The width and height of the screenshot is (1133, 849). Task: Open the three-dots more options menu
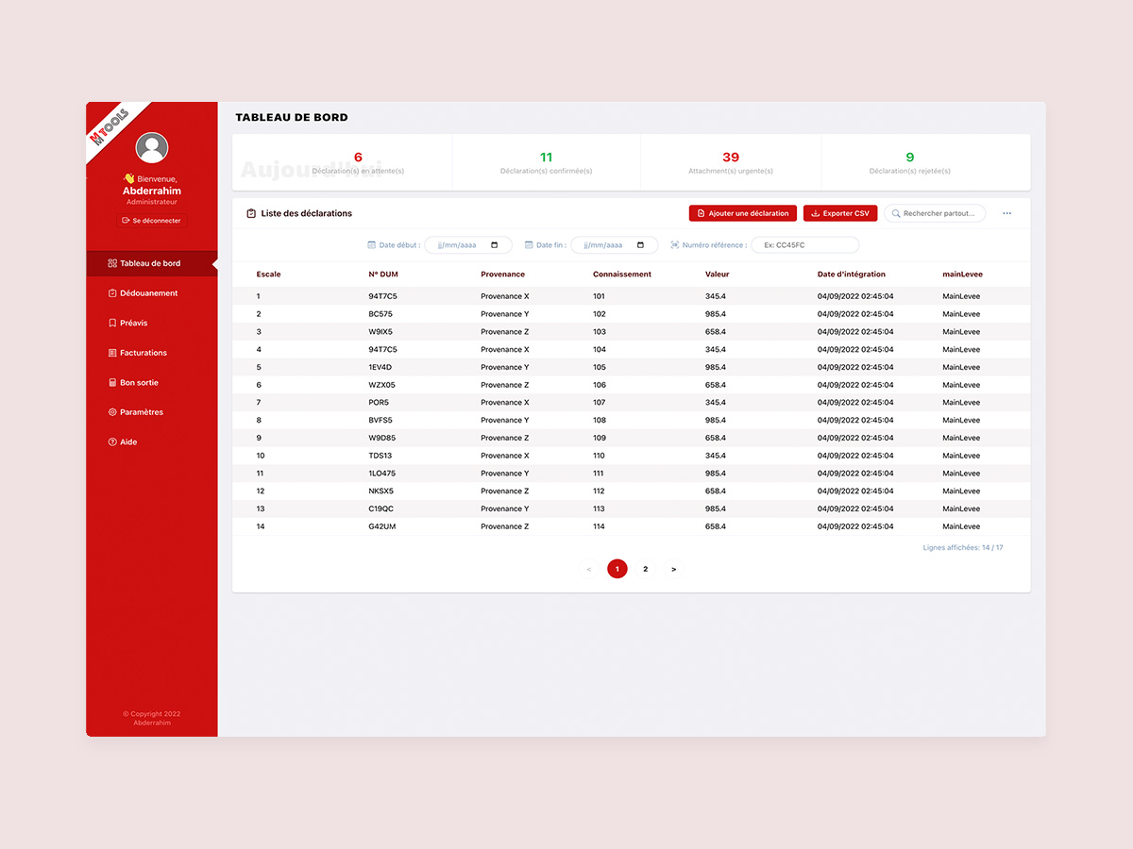click(x=1006, y=214)
